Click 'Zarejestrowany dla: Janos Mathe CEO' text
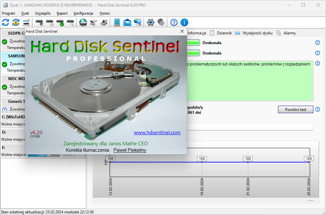Screen dimensions: 326x215 pos(106,144)
